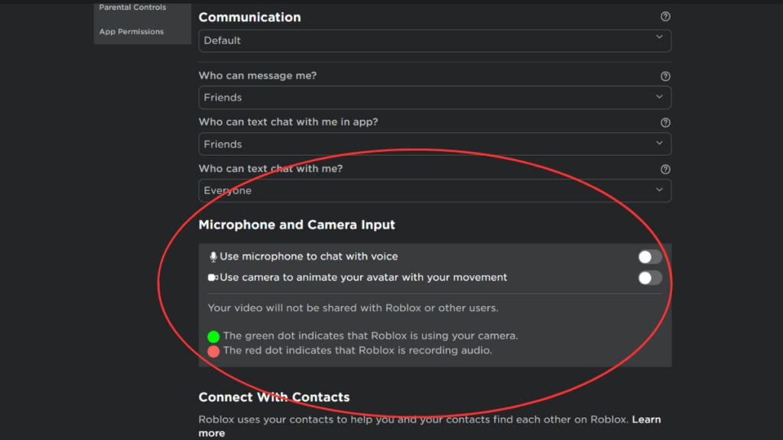Click the Communication section help icon
The width and height of the screenshot is (783, 440).
pos(665,15)
